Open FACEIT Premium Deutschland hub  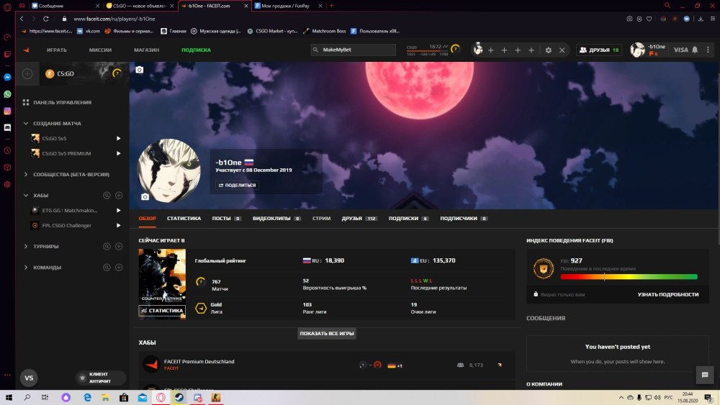coord(326,365)
